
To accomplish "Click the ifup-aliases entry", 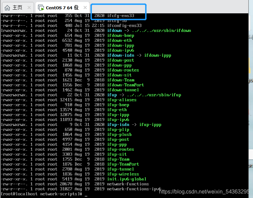I will pos(122,100).
